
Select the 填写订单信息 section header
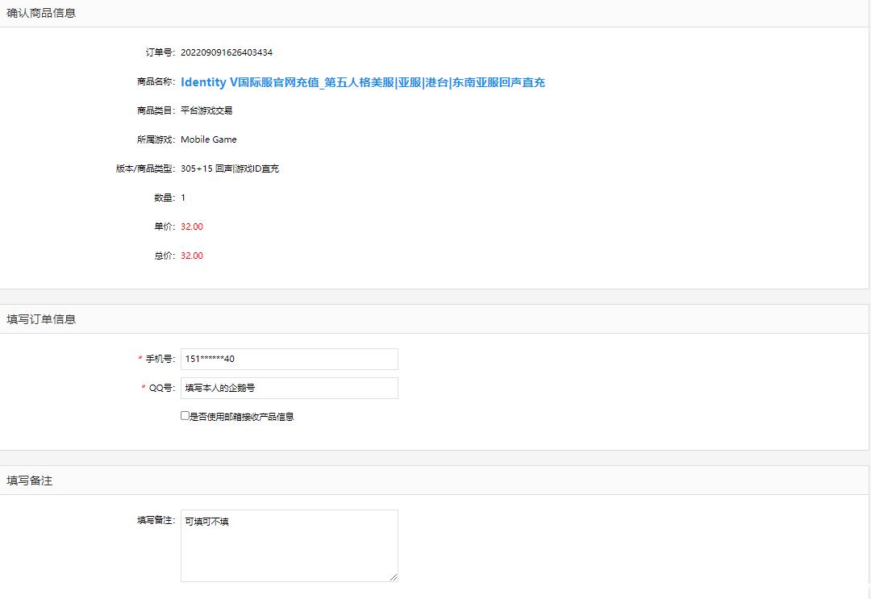(x=41, y=319)
